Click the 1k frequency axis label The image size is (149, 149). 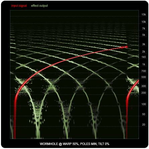click(144, 64)
